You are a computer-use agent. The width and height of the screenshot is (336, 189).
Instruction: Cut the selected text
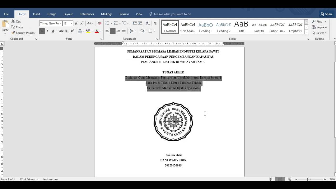coord(16,21)
